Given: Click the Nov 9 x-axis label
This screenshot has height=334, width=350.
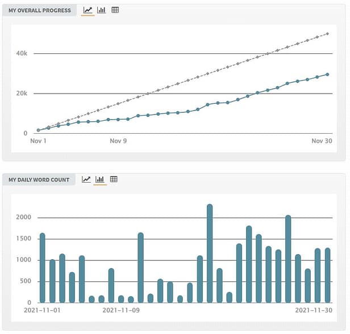Looking at the screenshot, I should point(118,141).
